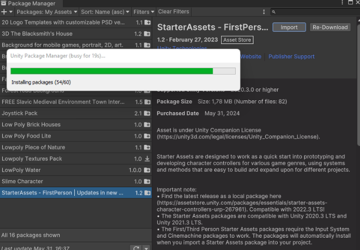Click import icon on Background for mobile games row
The image size is (360, 250).
tap(147, 45)
